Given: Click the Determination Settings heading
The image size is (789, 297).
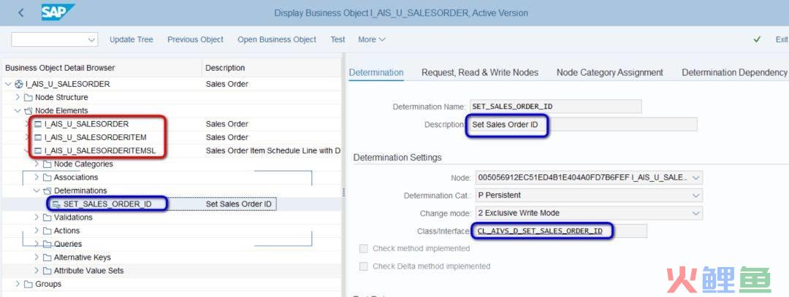Looking at the screenshot, I should [x=397, y=158].
